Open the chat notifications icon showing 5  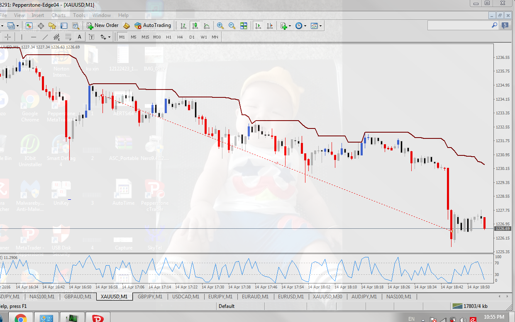point(505,25)
